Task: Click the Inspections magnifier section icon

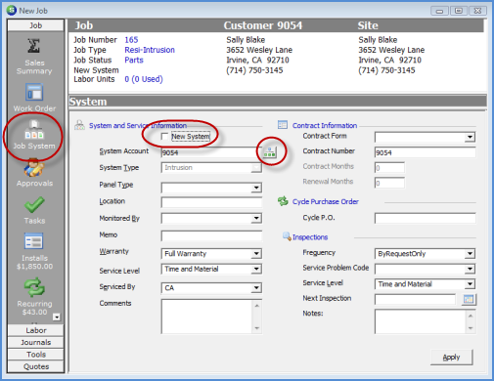Action: 287,236
